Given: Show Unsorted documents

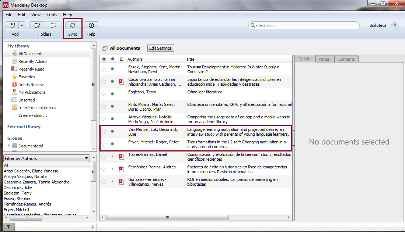Looking at the screenshot, I should pos(27,100).
